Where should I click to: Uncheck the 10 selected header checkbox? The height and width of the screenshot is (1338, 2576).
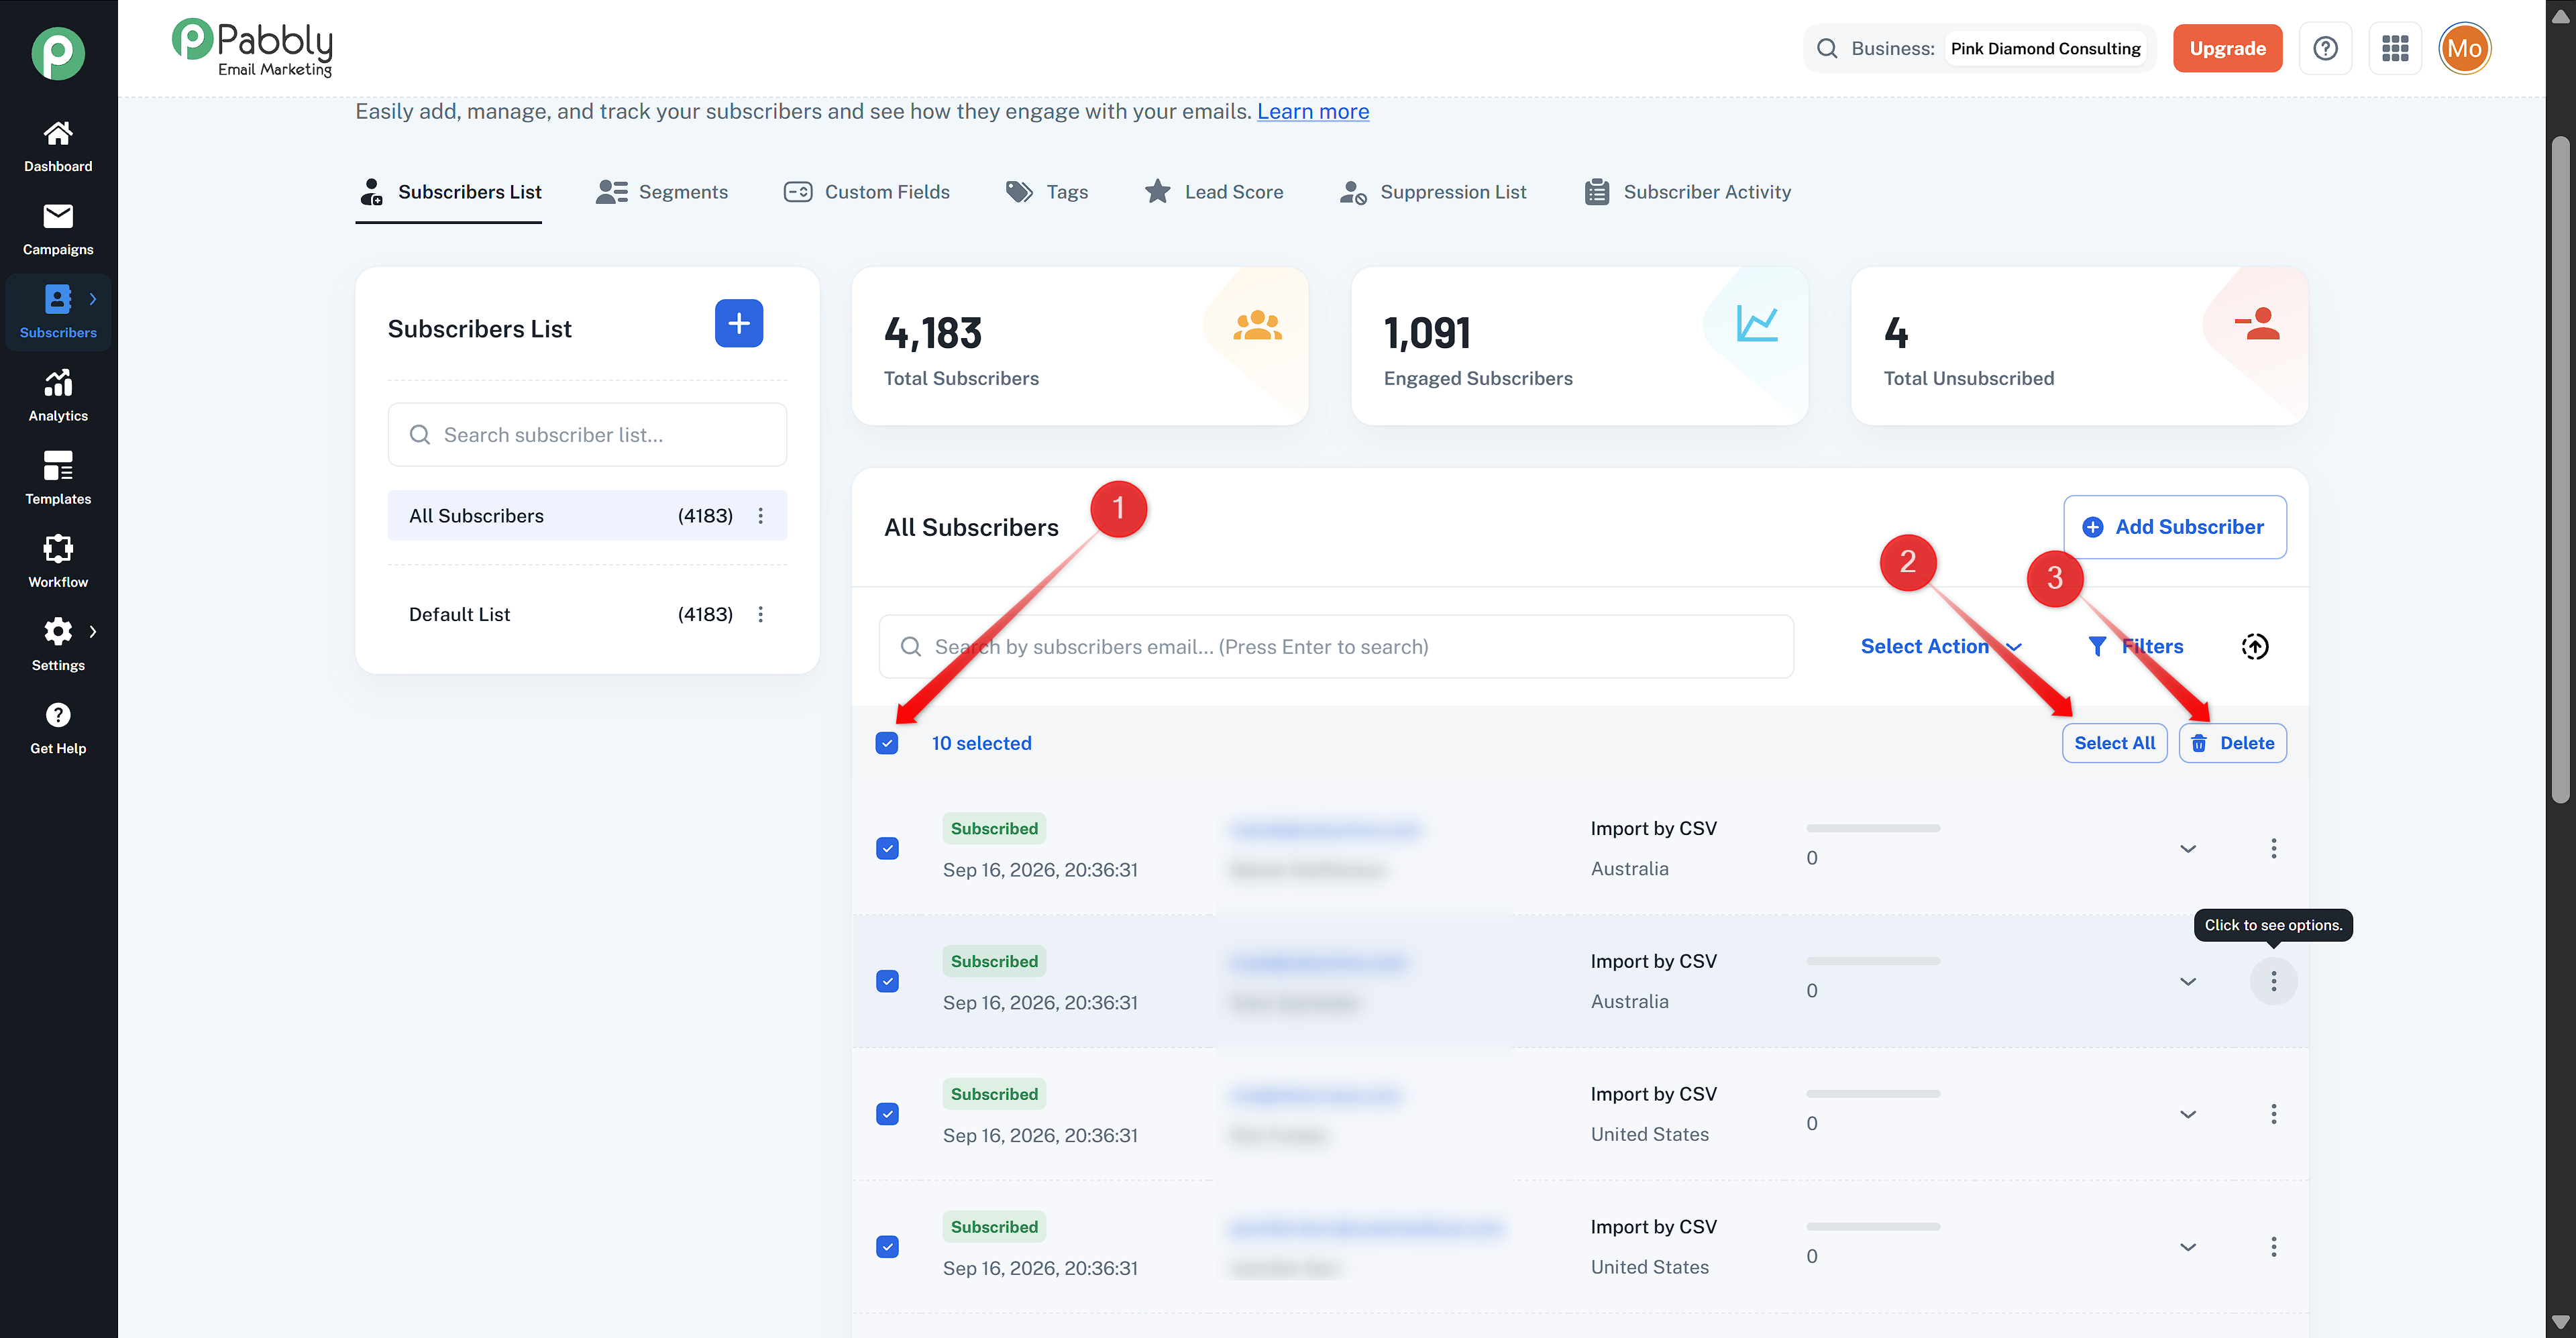pyautogui.click(x=887, y=743)
